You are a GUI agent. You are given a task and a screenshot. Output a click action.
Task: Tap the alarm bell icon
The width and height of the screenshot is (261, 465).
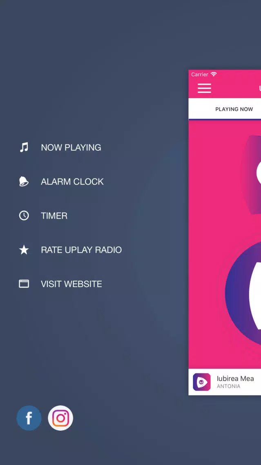(24, 181)
